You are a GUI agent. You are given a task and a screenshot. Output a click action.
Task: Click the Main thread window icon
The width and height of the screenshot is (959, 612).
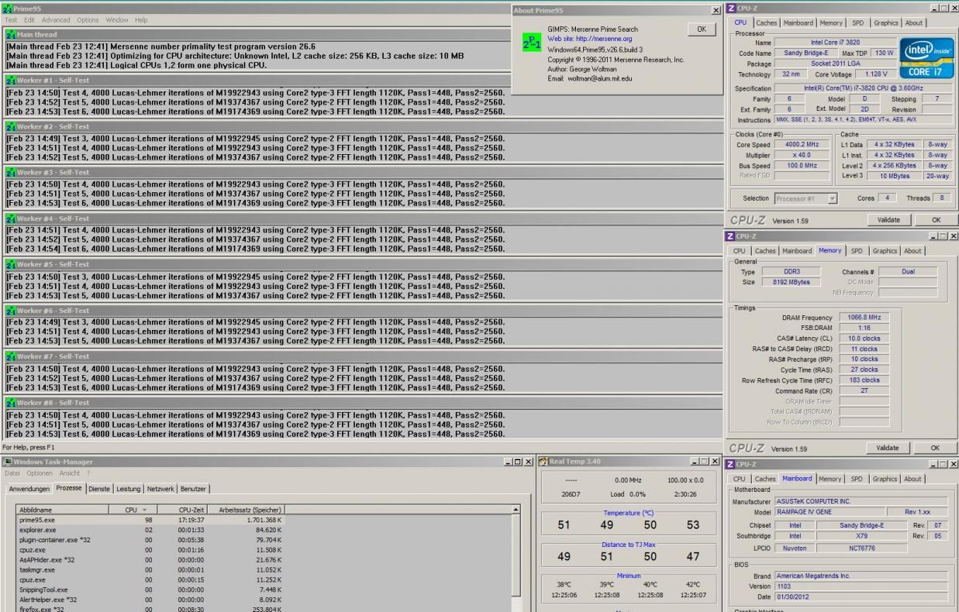pos(10,35)
